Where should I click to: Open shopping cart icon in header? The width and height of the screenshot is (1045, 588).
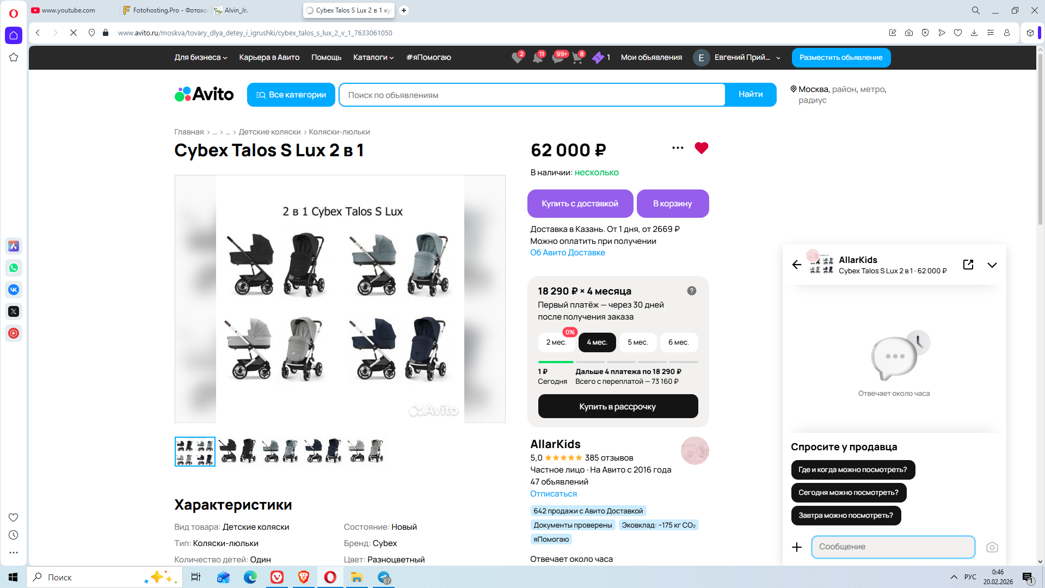tap(577, 58)
